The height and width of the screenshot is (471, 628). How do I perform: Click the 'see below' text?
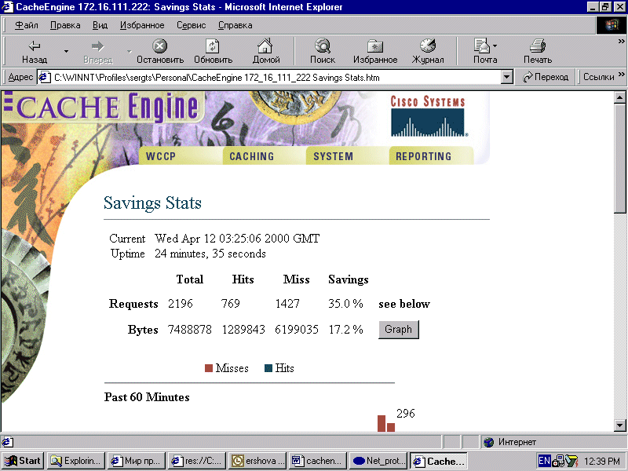pos(404,304)
